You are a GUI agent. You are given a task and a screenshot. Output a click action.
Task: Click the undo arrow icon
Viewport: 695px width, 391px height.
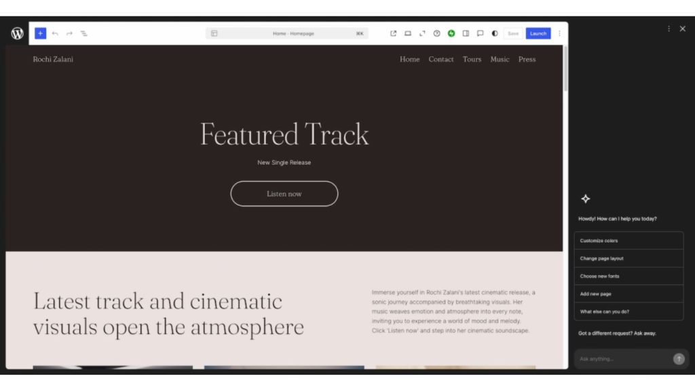coord(55,33)
